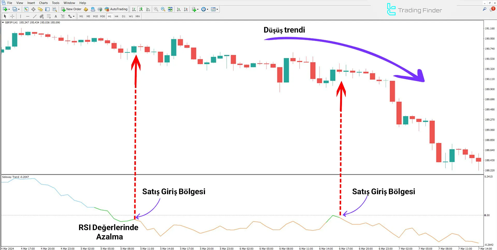497x250 pixels.
Task: Open the Arrows drawing dropdown
Action: coord(70,16)
